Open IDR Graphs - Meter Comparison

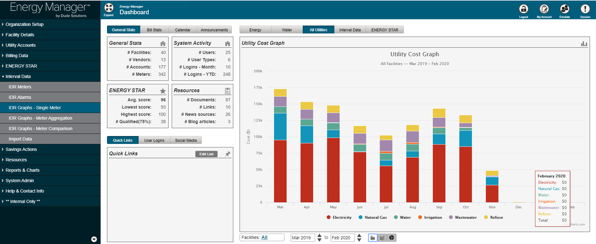[50, 128]
